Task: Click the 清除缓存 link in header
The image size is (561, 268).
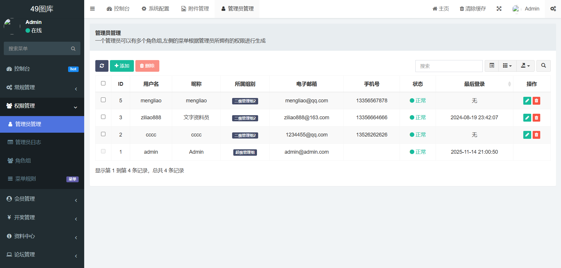Action: (473, 9)
